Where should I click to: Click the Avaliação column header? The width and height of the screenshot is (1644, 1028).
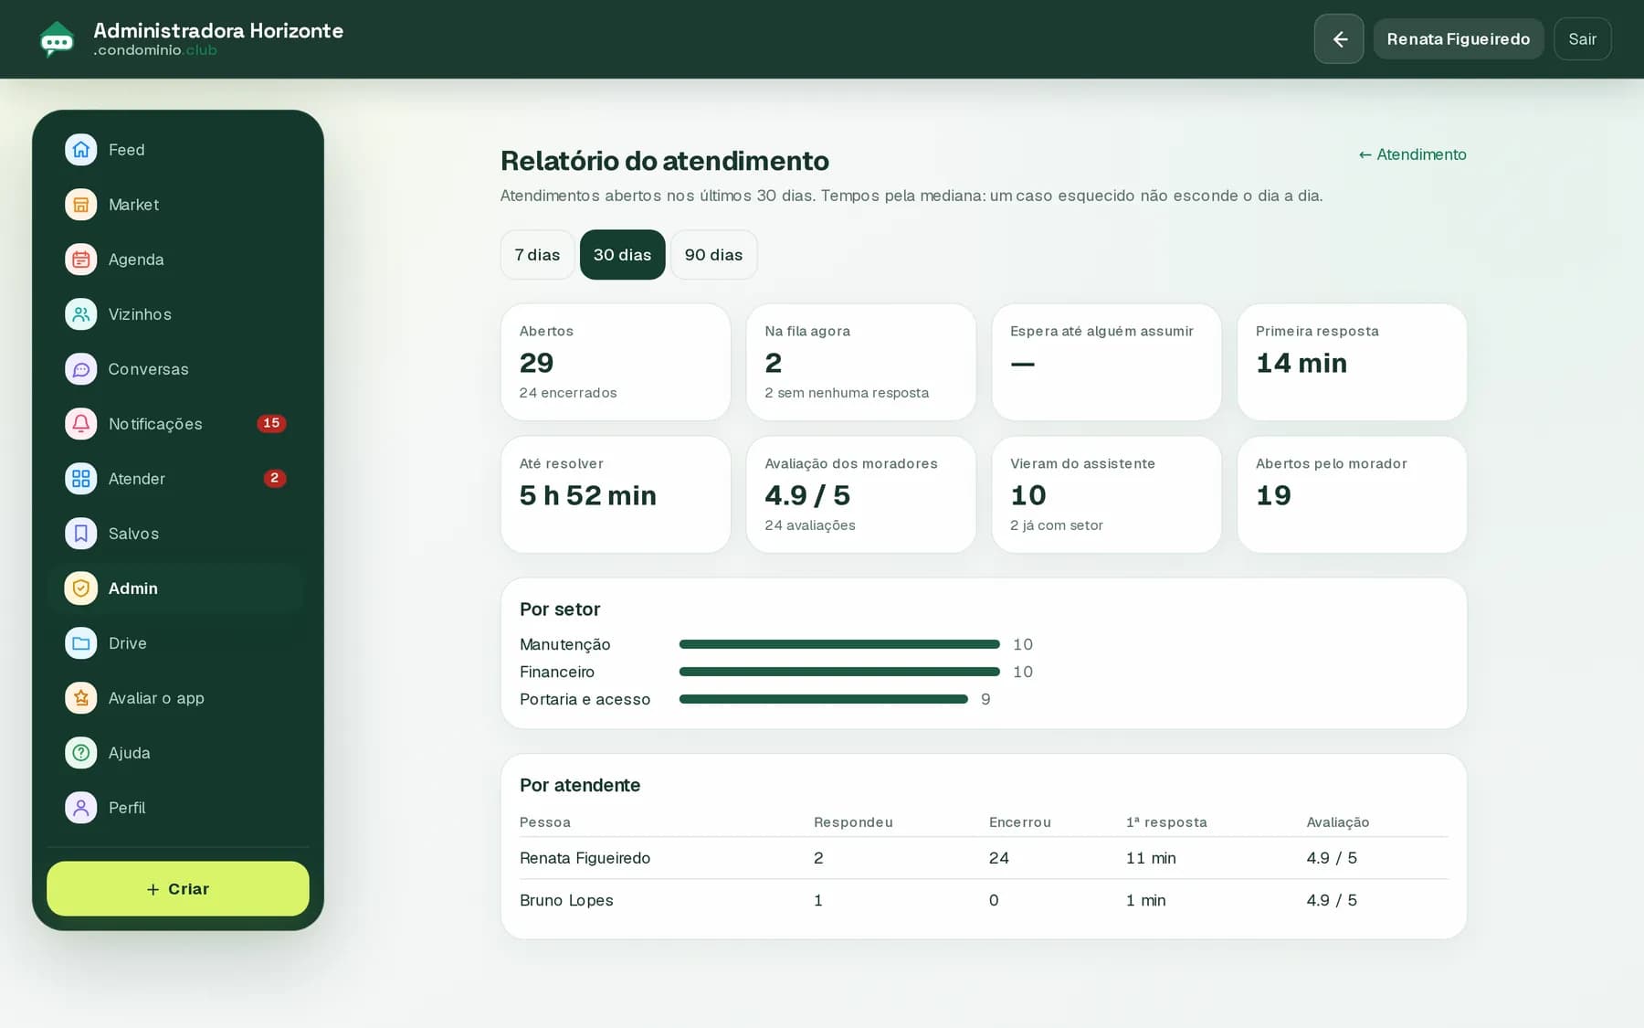click(1338, 822)
